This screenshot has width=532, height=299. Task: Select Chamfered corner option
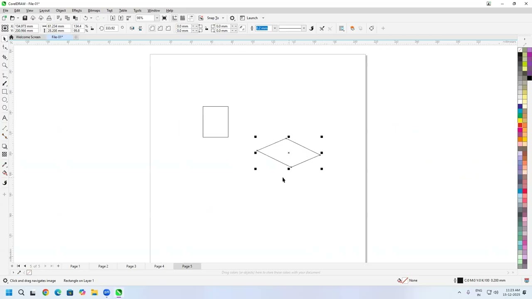168,28
